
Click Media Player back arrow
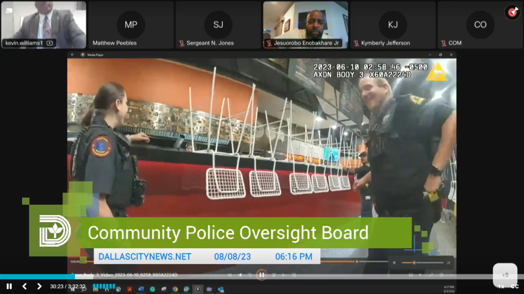[x=73, y=55]
